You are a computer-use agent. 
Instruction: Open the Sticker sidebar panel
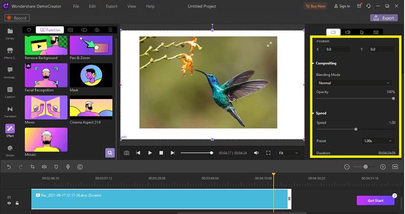(x=10, y=151)
